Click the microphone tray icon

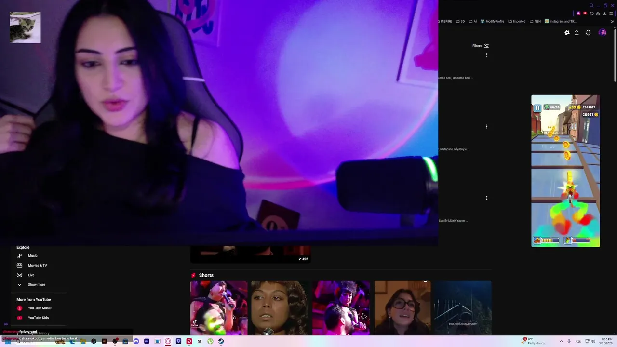(x=569, y=341)
